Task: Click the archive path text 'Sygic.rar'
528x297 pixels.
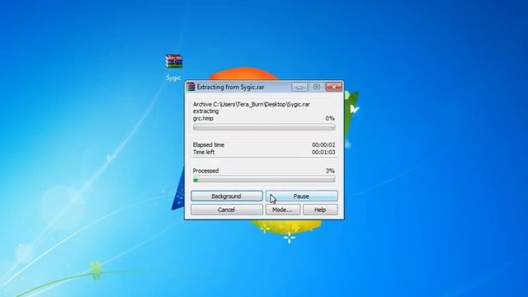Action: click(298, 105)
